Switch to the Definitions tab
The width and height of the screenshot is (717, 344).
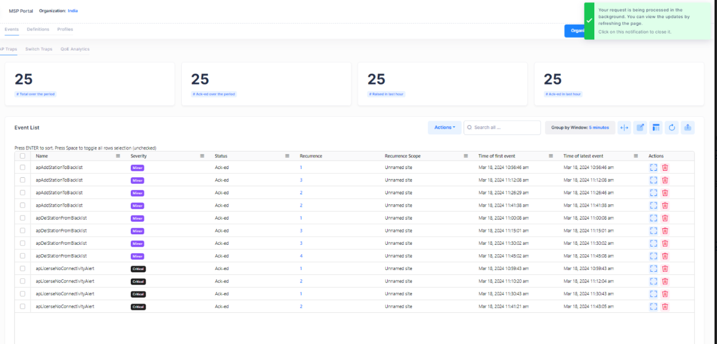coord(38,29)
